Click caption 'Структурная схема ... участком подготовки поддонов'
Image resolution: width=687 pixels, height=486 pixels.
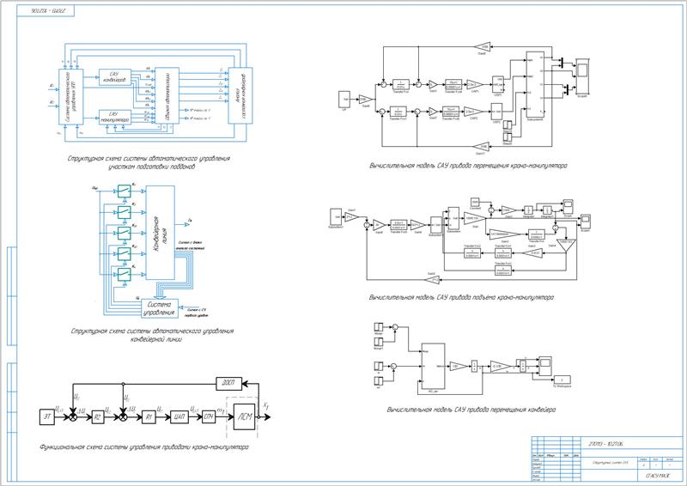[149, 162]
